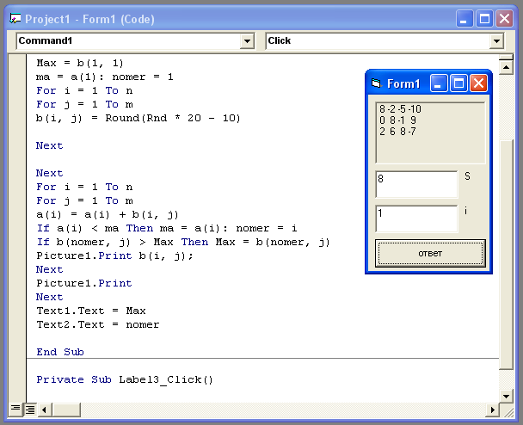The height and width of the screenshot is (425, 523).
Task: Click the Form1 window title icon
Action: tap(376, 83)
